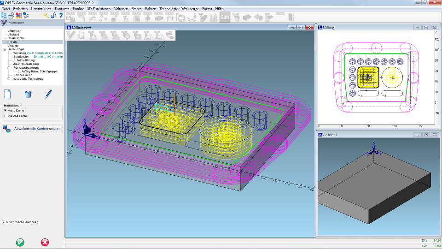The height and width of the screenshot is (249, 442).
Task: Click the blue delete bin icon in the left panel
Action: [28, 94]
